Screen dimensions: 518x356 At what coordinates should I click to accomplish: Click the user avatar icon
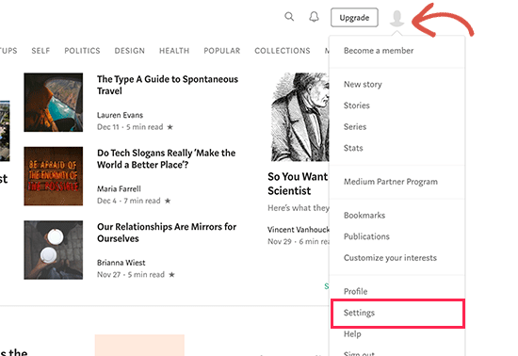(x=397, y=18)
